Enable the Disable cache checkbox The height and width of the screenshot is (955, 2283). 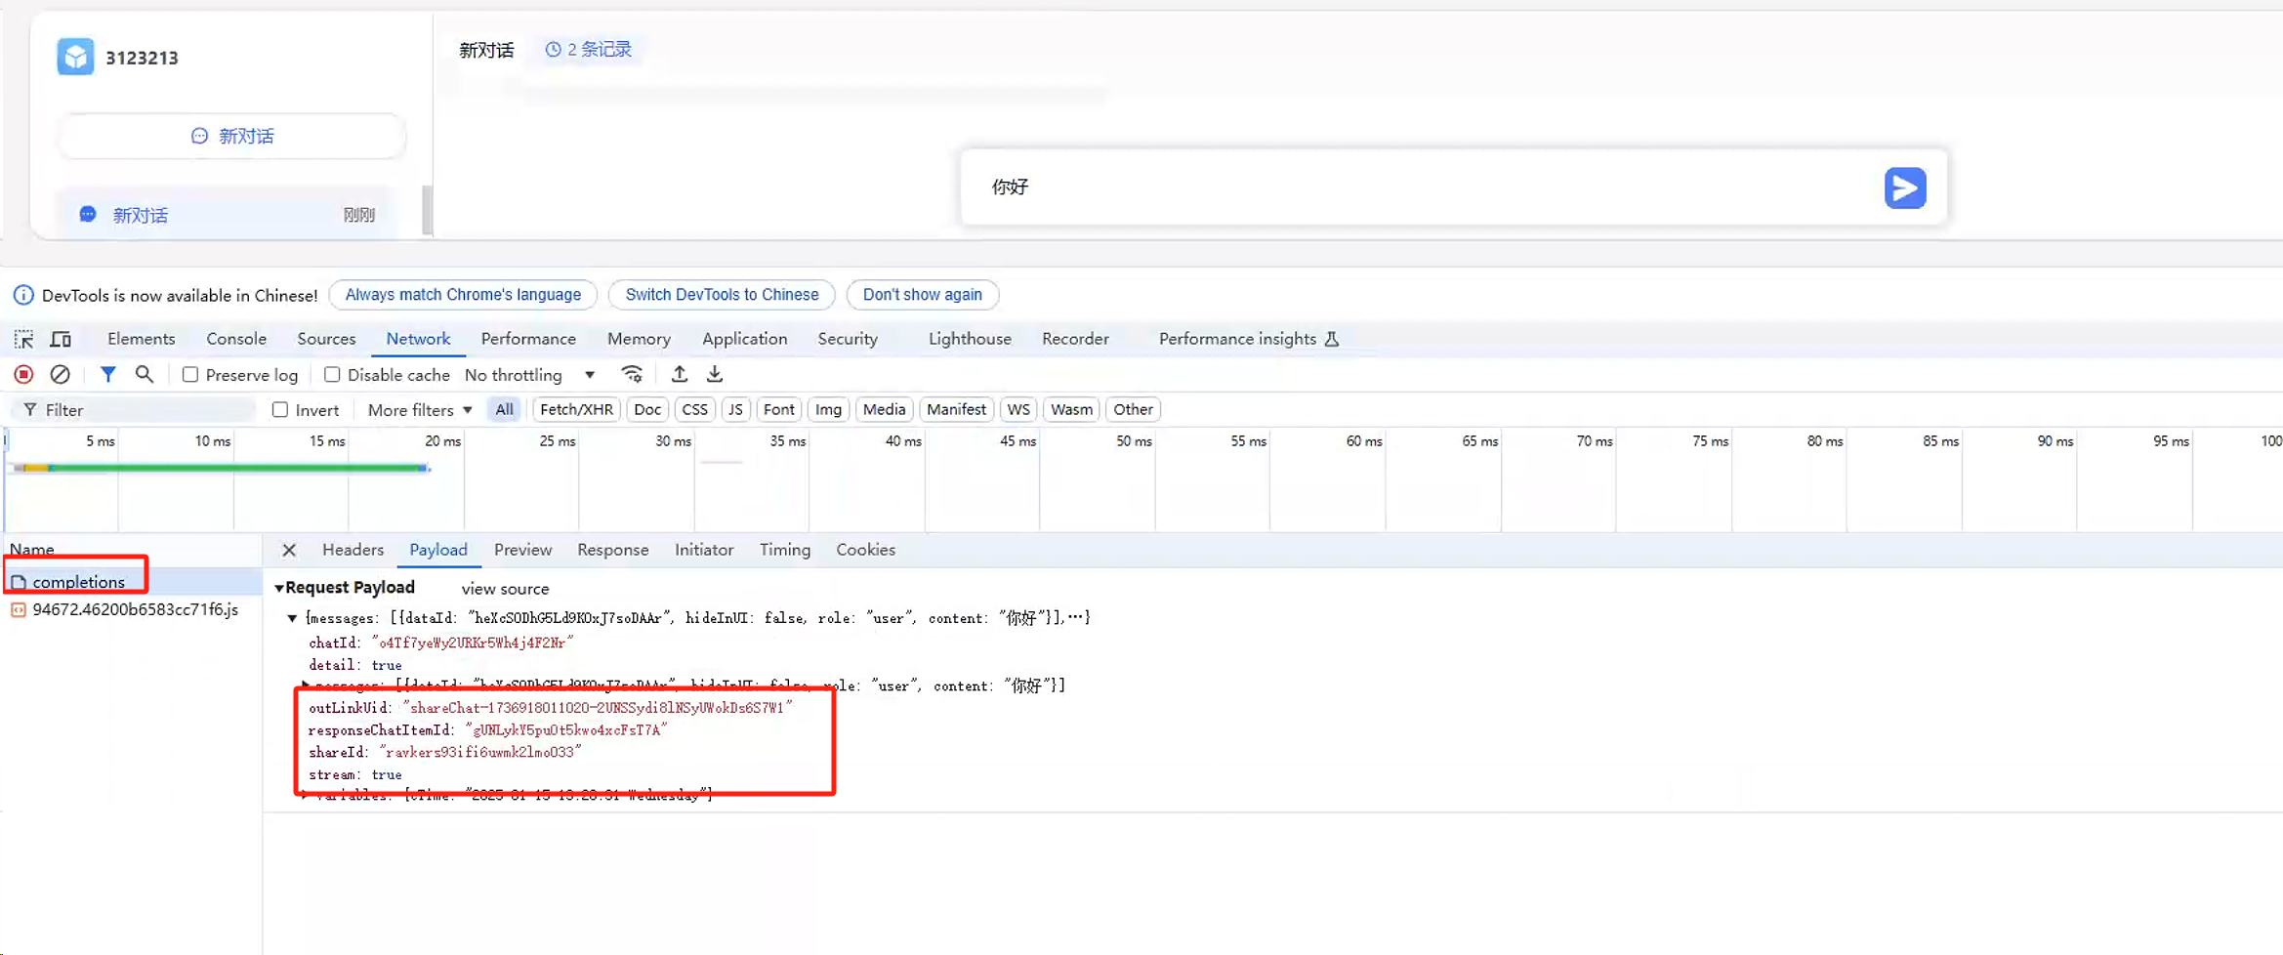332,375
